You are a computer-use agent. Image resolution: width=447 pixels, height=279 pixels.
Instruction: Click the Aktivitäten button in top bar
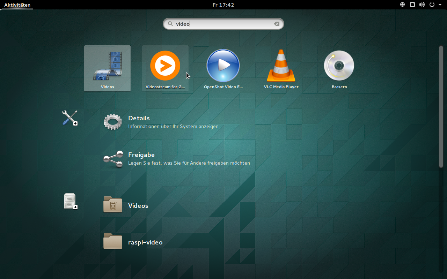coord(17,5)
